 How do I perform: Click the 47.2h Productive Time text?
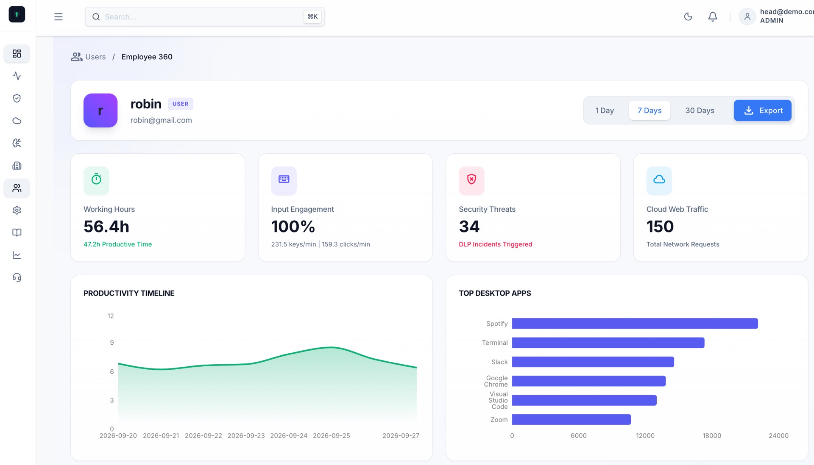tap(117, 244)
